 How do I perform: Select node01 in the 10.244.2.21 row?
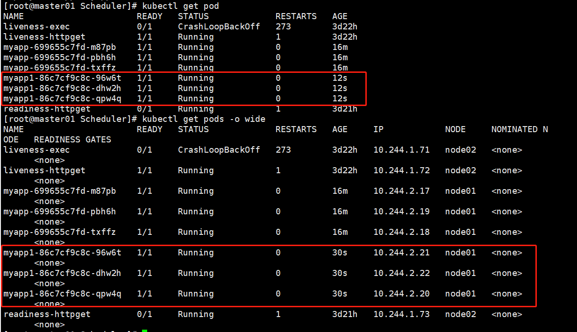coord(460,253)
